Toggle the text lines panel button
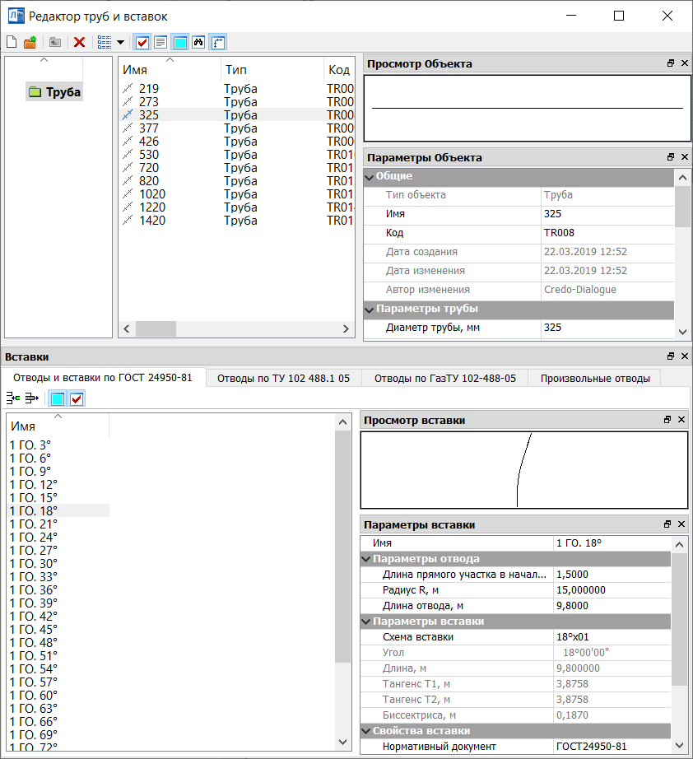693x759 pixels. (x=160, y=43)
